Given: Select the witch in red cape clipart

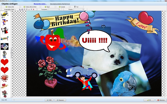Looking at the screenshot, I should 4,31.
